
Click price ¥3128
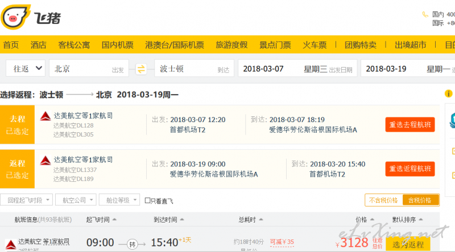(x=352, y=243)
